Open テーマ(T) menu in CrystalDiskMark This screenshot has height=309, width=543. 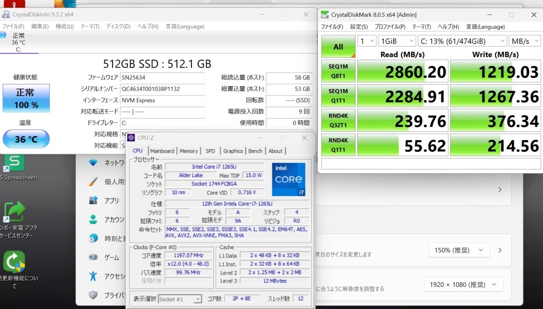422,26
